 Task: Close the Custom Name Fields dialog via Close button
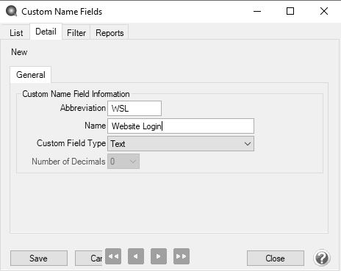pyautogui.click(x=276, y=259)
